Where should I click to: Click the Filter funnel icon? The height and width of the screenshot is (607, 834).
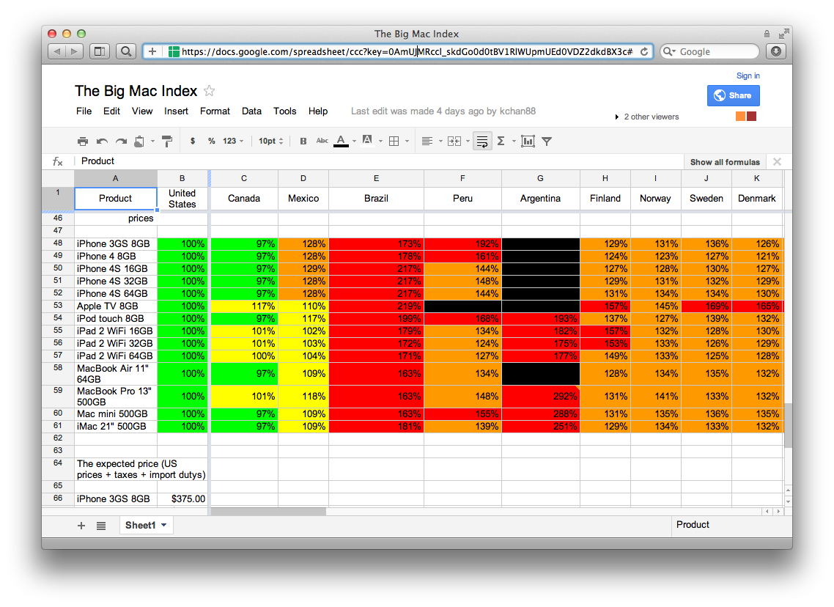pyautogui.click(x=547, y=141)
